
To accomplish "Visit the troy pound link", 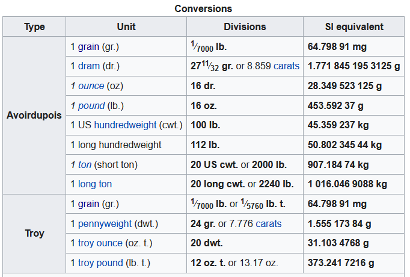I will pyautogui.click(x=100, y=263).
